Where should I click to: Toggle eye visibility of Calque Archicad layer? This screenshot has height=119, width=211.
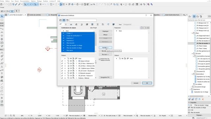pyautogui.click(x=71, y=61)
